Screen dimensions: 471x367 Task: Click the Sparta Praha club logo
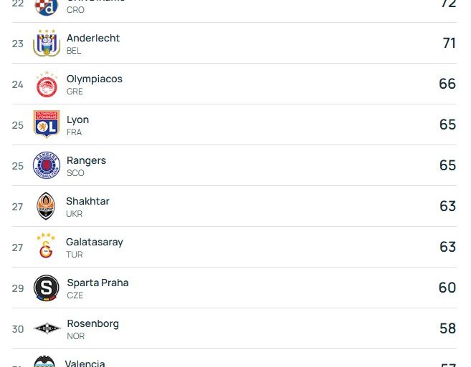click(x=47, y=288)
